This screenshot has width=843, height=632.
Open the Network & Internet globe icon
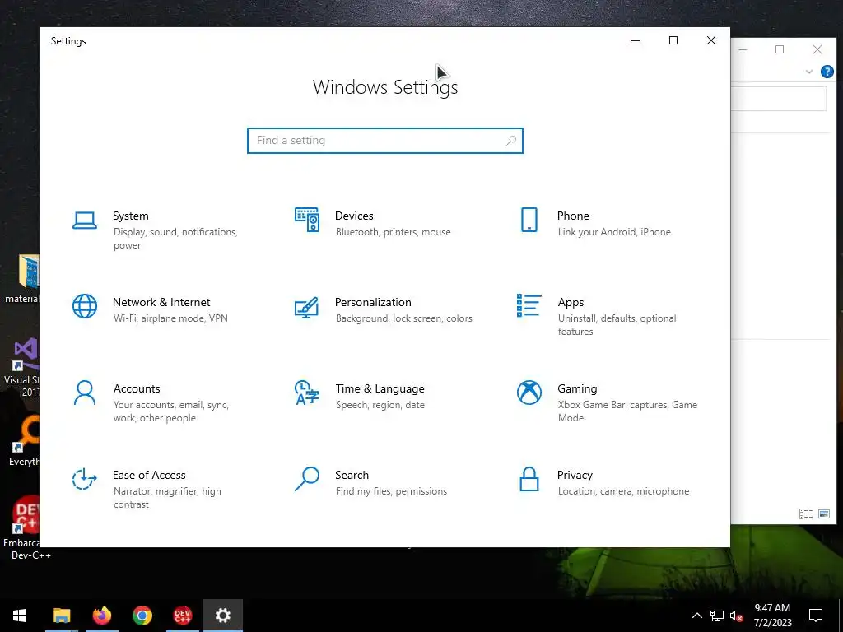(x=85, y=306)
